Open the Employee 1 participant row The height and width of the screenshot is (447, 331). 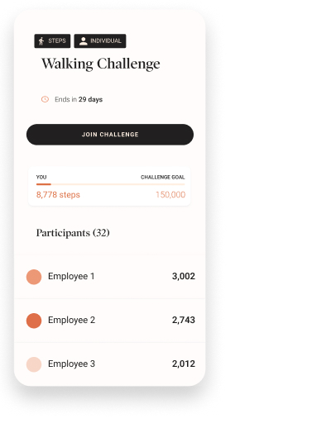(110, 277)
